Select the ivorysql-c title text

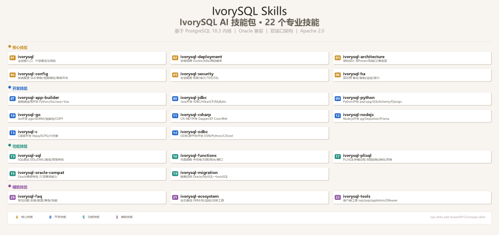click(x=28, y=132)
